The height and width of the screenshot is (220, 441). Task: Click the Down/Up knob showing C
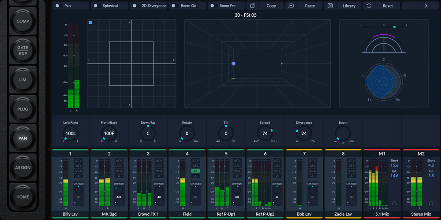coord(148,134)
